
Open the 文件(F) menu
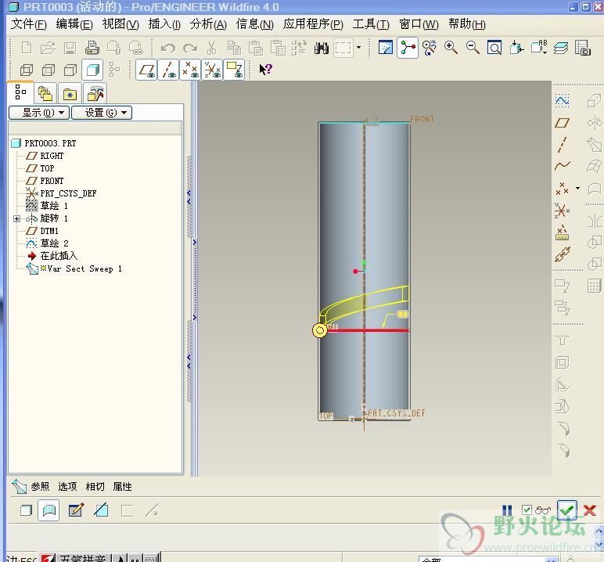pos(29,24)
